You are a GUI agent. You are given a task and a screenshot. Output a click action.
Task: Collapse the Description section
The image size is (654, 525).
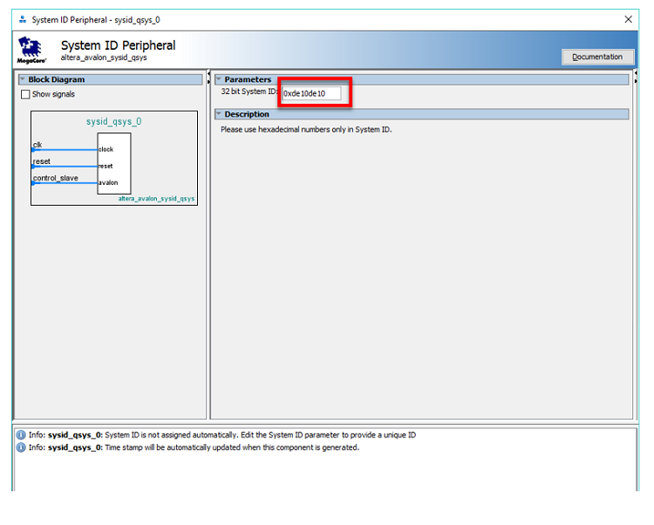(x=219, y=114)
